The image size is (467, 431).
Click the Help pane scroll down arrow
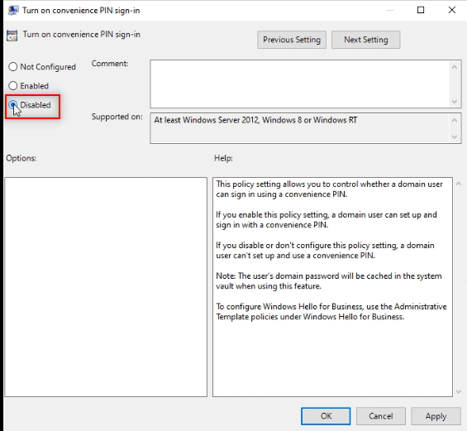pyautogui.click(x=459, y=391)
